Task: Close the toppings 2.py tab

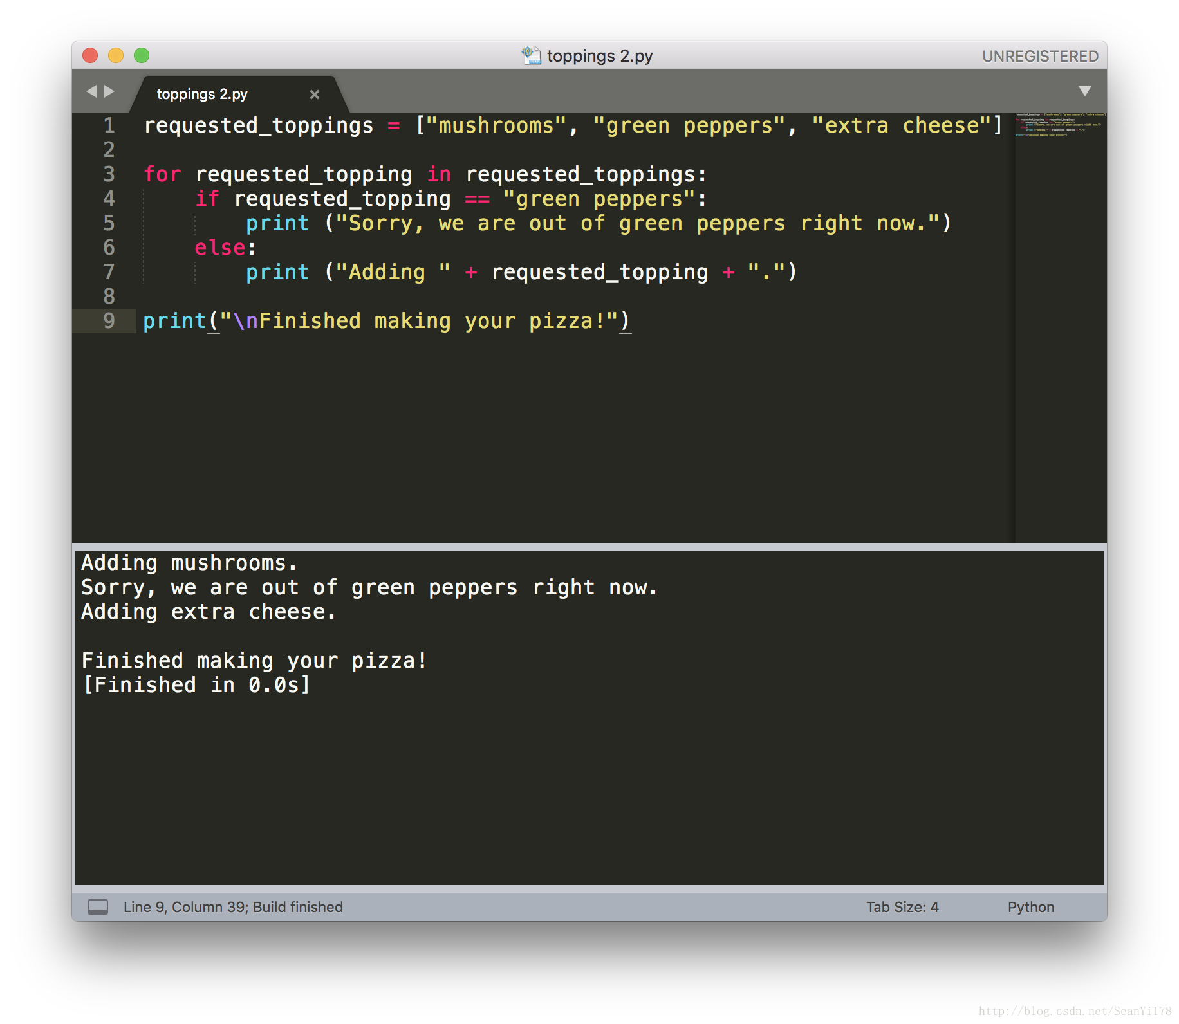Action: pyautogui.click(x=315, y=95)
